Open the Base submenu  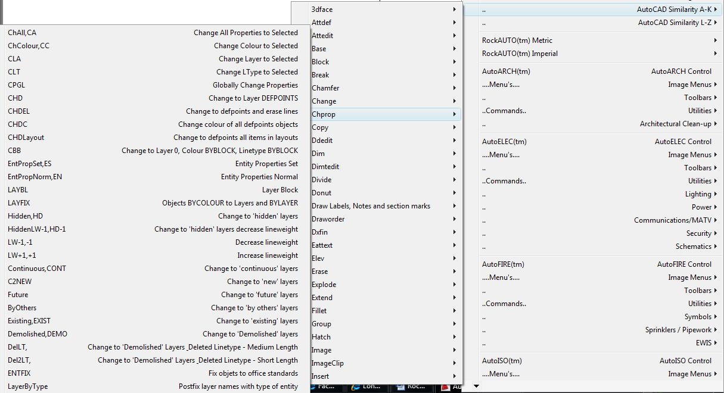(385, 49)
